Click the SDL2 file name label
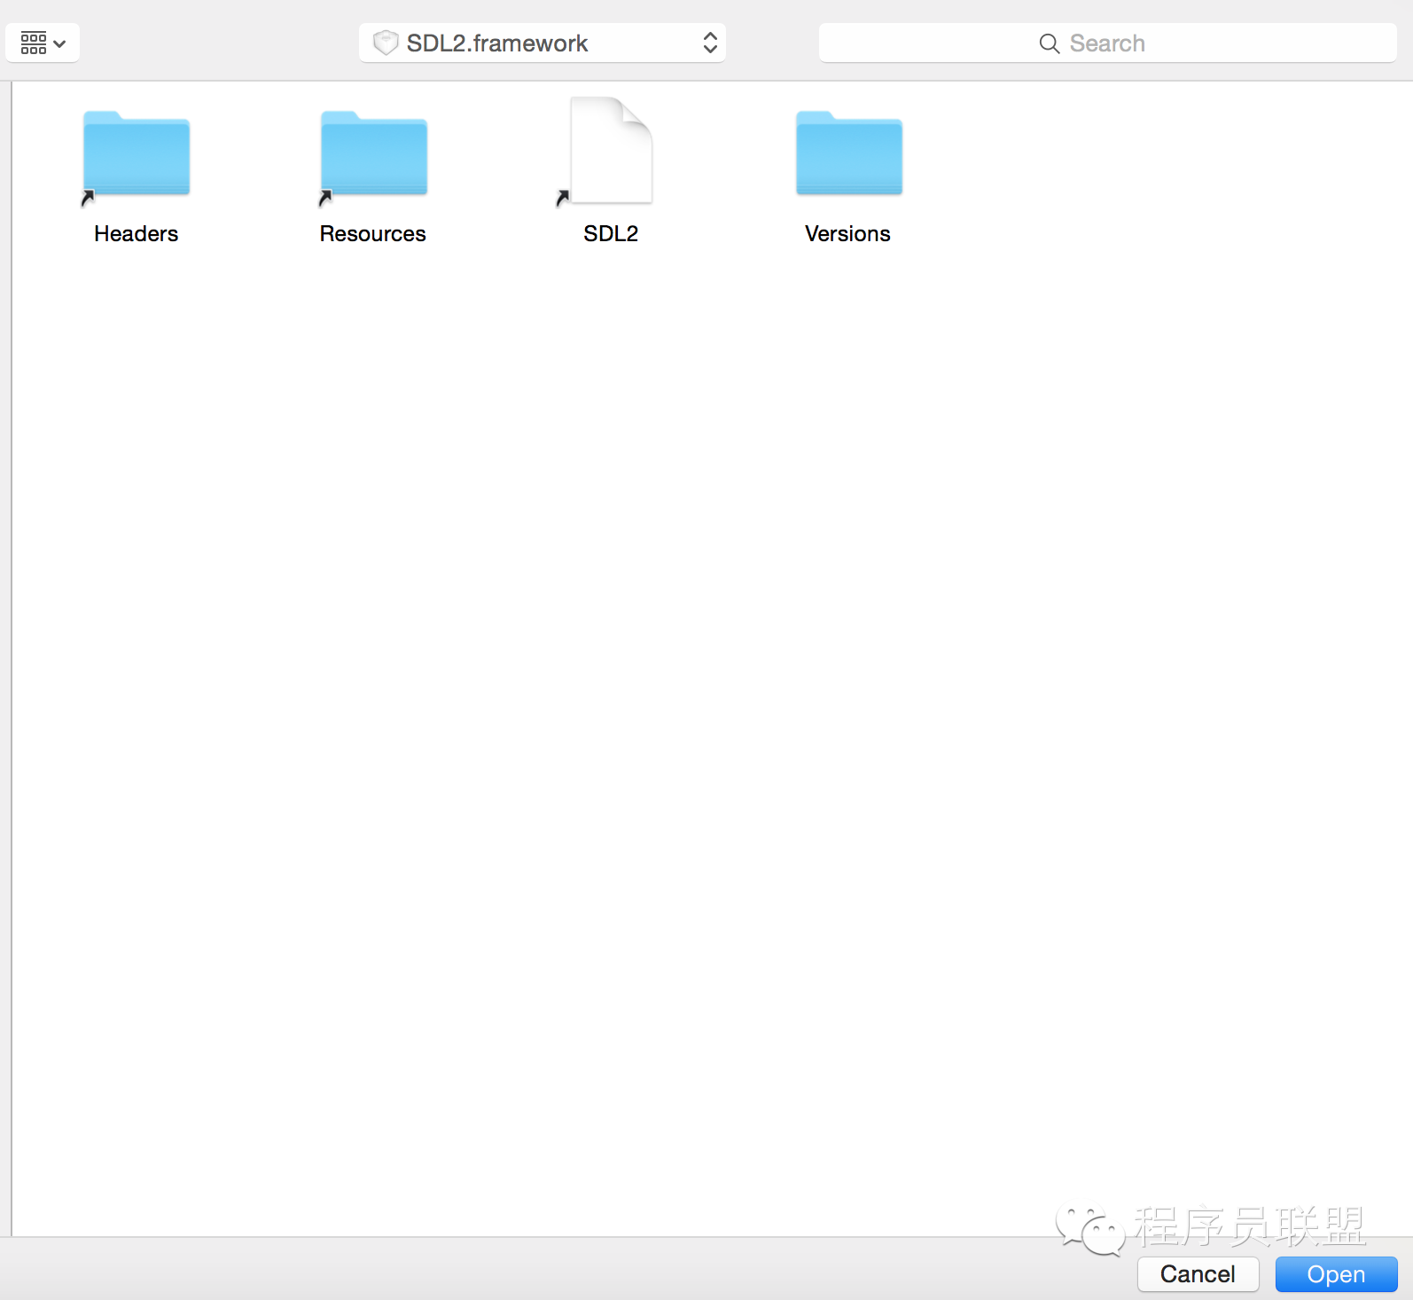This screenshot has width=1413, height=1300. click(x=611, y=233)
